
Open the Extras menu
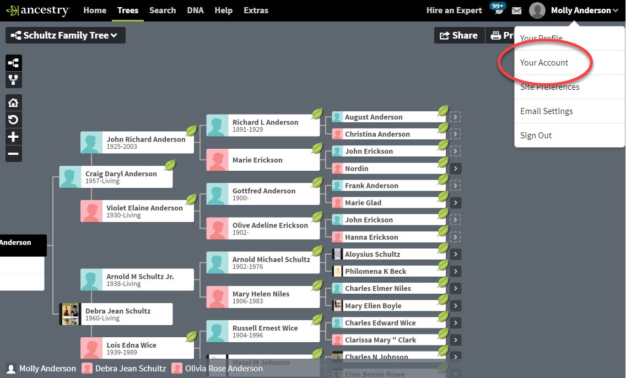point(256,10)
